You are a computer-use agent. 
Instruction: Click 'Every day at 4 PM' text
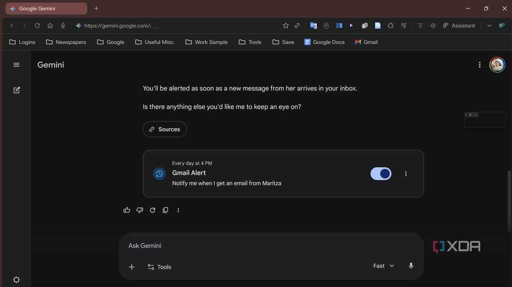192,163
